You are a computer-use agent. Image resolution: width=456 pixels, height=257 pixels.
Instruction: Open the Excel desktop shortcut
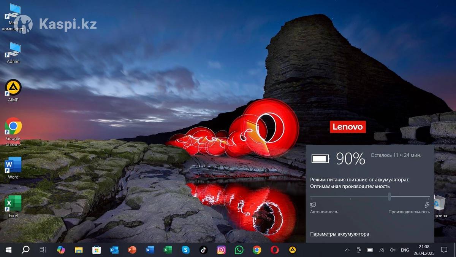click(13, 204)
